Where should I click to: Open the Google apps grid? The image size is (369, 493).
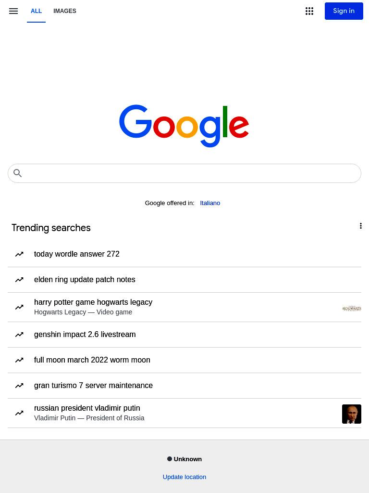(309, 11)
